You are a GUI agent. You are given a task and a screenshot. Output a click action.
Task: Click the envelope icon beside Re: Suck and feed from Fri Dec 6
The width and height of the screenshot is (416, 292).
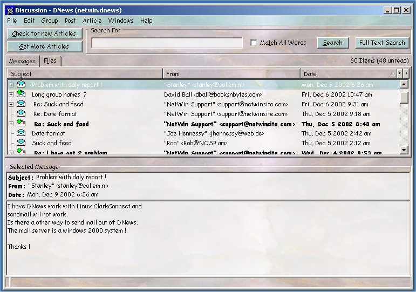[x=21, y=104]
